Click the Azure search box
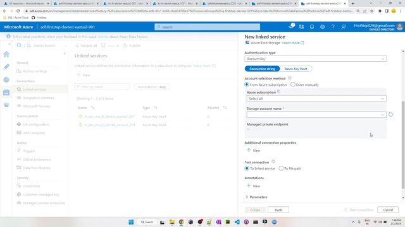 pyautogui.click(x=207, y=26)
